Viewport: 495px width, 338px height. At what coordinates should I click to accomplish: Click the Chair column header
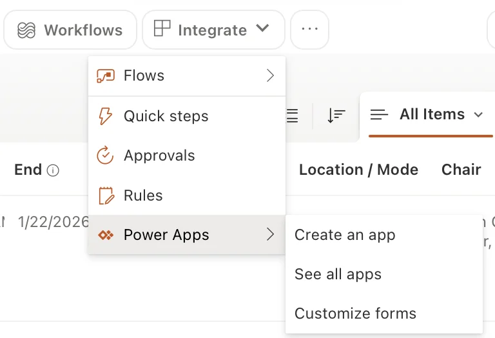pyautogui.click(x=461, y=170)
